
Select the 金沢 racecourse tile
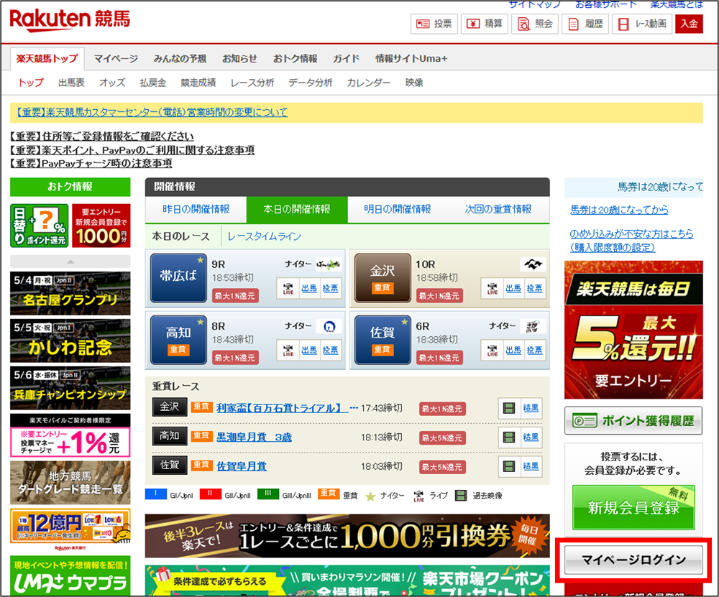[383, 277]
